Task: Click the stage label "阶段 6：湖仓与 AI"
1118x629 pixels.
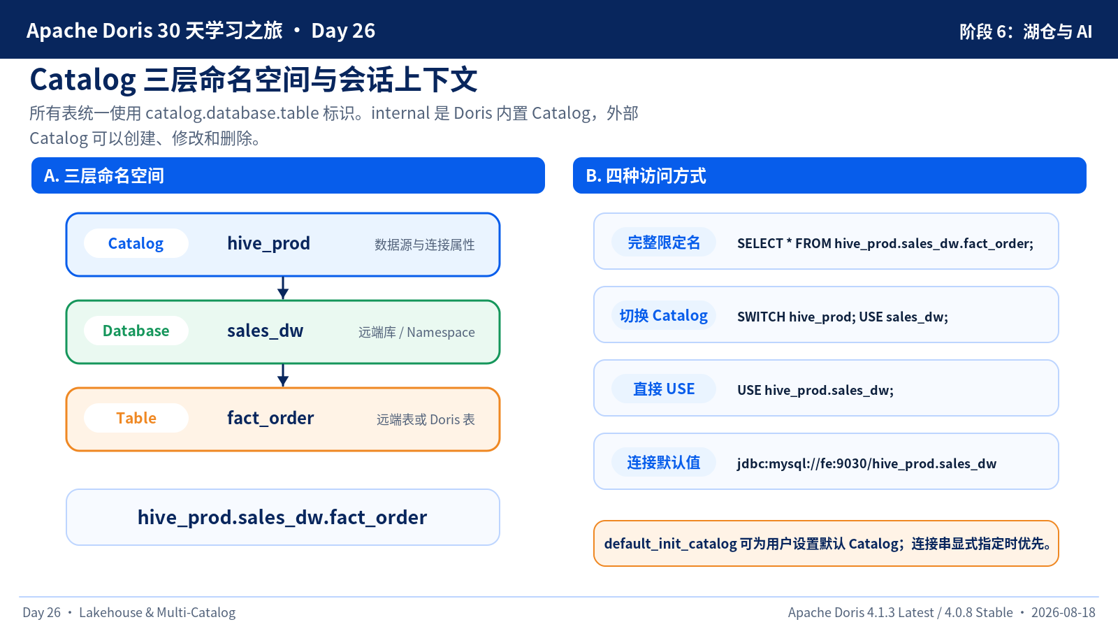Action: [x=1025, y=31]
